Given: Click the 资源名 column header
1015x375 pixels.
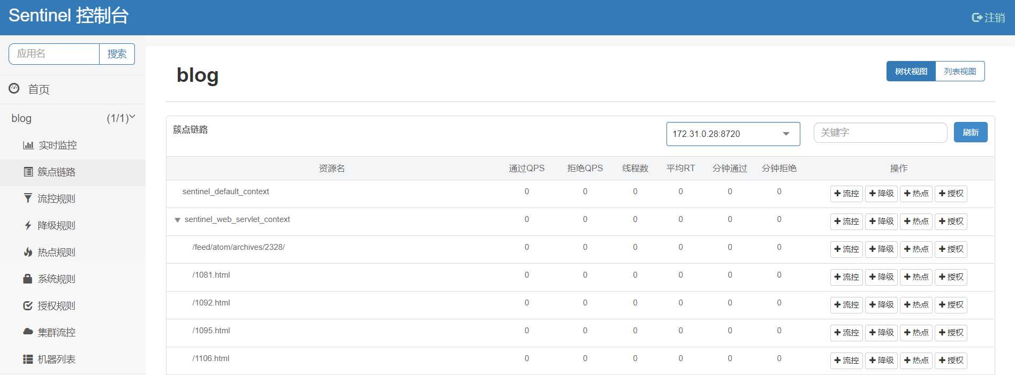Looking at the screenshot, I should point(332,169).
